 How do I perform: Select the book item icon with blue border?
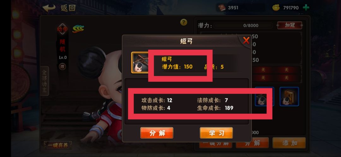(289, 96)
